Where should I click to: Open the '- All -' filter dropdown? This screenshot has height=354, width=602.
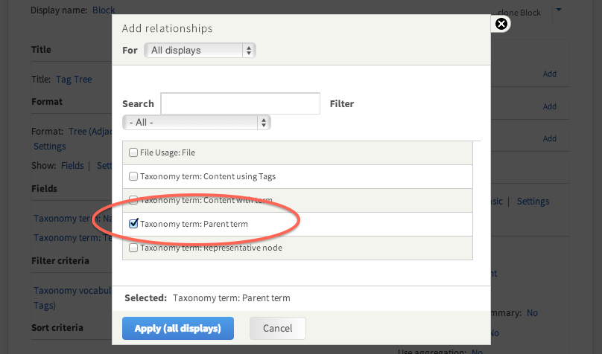[x=196, y=122]
